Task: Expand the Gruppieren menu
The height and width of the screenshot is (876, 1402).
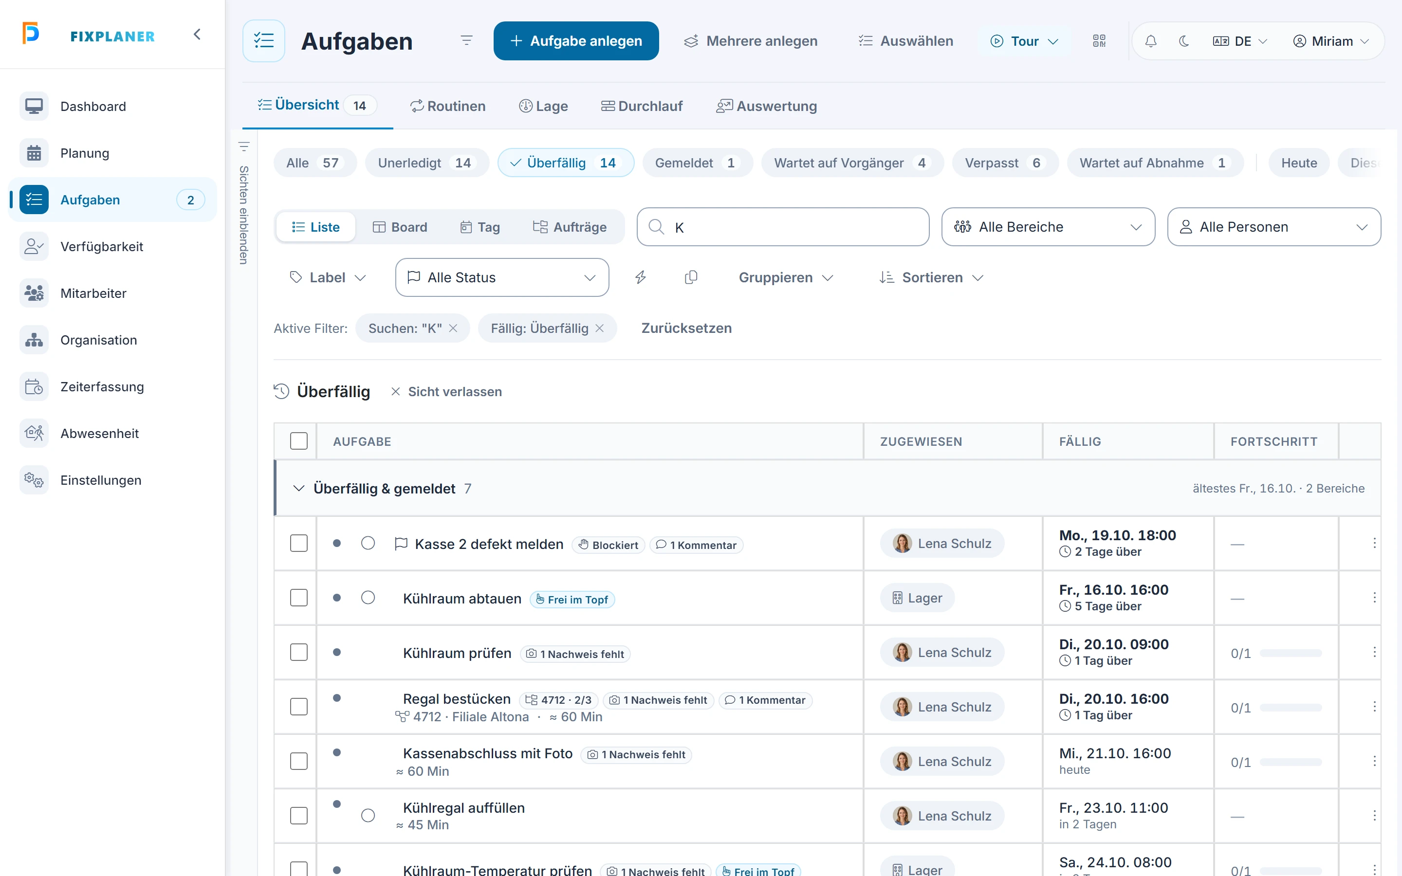Action: (786, 277)
